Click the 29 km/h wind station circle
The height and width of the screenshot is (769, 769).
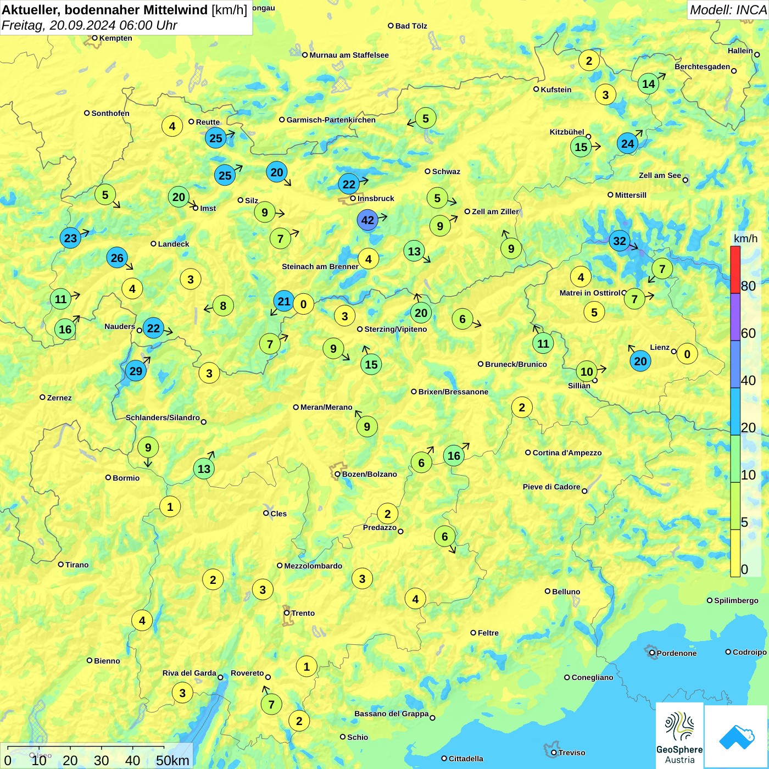click(x=136, y=371)
